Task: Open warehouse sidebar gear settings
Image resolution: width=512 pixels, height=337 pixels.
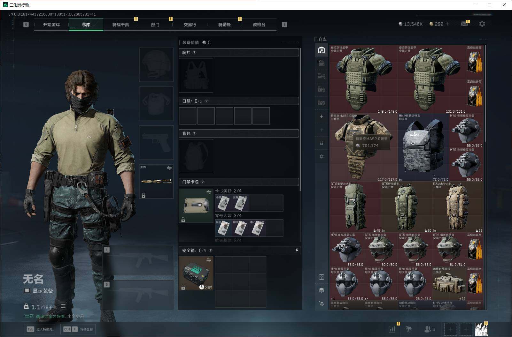Action: (x=322, y=156)
